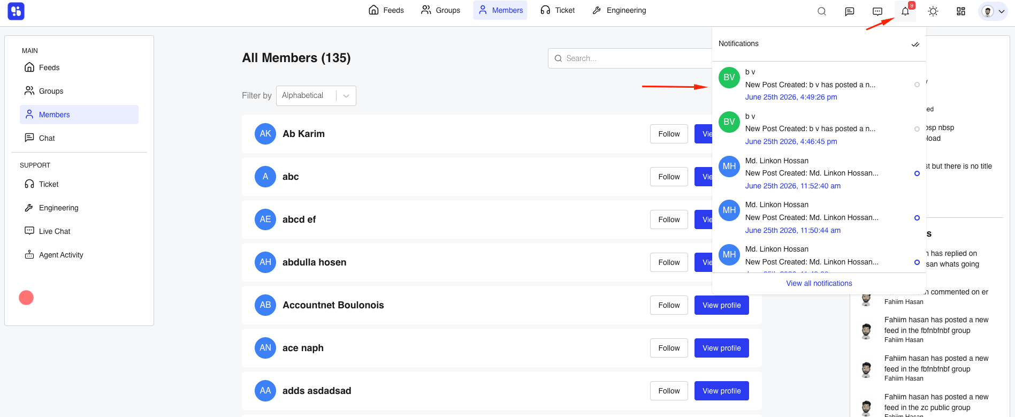1015x417 pixels.
Task: Go to the Feeds tab in top navigation
Action: click(386, 10)
